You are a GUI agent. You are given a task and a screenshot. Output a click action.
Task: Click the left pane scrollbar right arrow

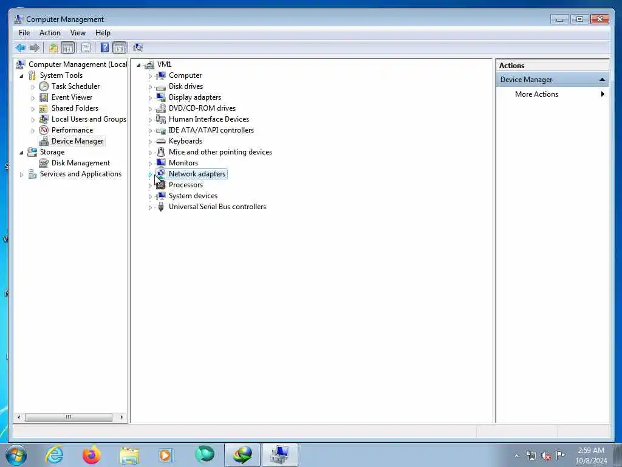(121, 417)
